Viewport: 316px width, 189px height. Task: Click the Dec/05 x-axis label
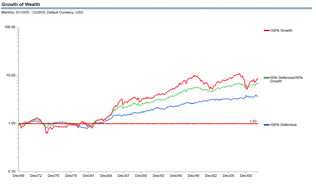228,176
